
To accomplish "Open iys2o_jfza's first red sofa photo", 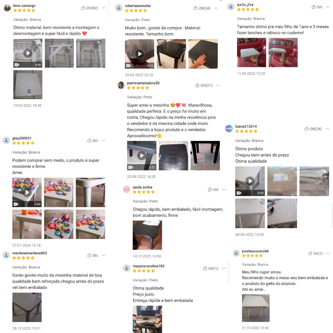I will [x=251, y=52].
